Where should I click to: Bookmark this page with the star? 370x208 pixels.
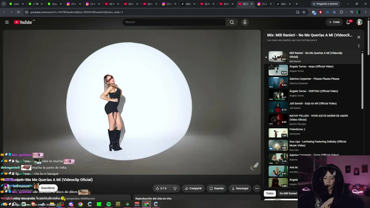(x=304, y=12)
